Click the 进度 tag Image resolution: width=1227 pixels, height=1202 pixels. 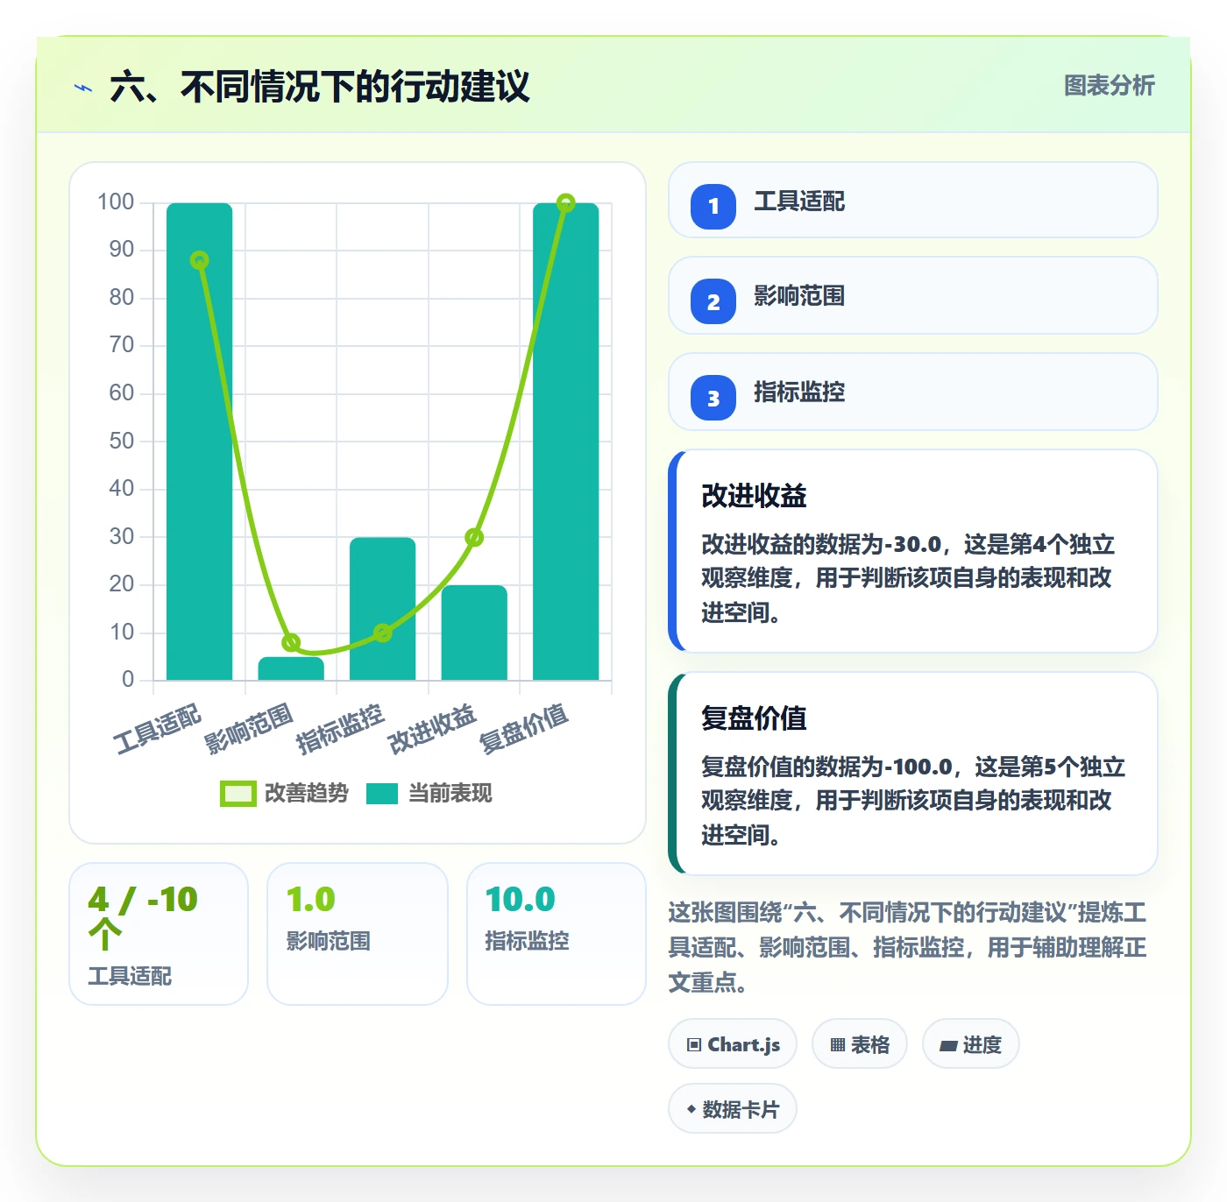pos(971,1043)
